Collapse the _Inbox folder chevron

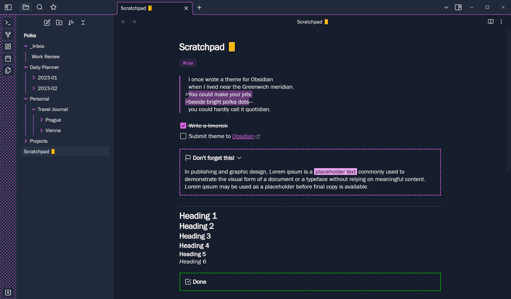pos(26,46)
